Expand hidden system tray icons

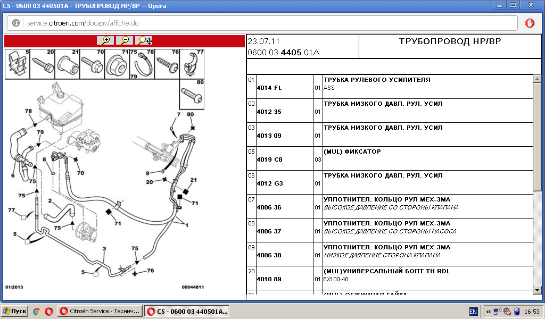pyautogui.click(x=489, y=311)
